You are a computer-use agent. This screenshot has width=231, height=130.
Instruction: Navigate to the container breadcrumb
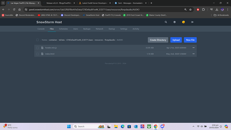tap(53, 40)
